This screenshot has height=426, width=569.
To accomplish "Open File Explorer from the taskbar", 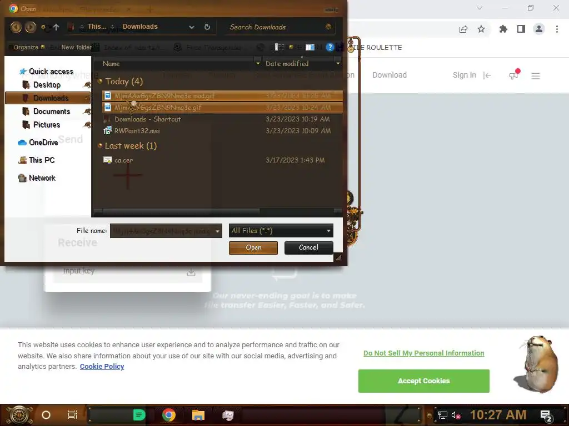I will [x=198, y=415].
